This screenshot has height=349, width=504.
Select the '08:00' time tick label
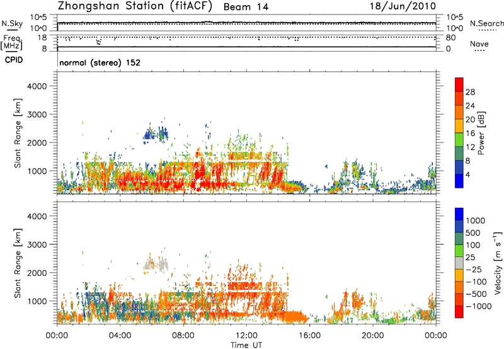tap(183, 336)
